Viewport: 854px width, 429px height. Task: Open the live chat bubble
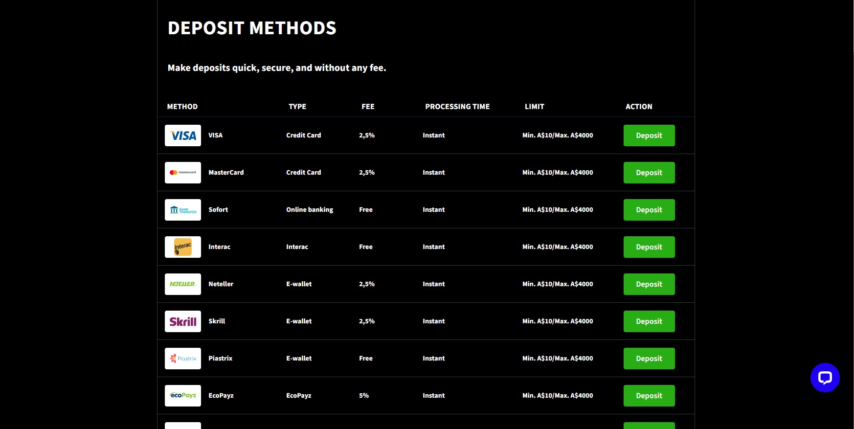tap(825, 378)
